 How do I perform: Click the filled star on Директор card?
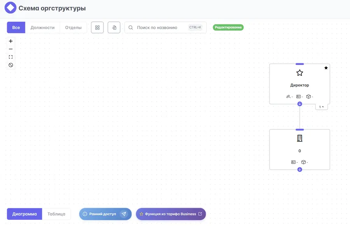(x=326, y=68)
